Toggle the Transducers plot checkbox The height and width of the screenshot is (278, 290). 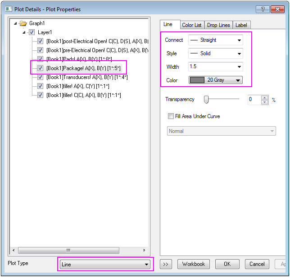pyautogui.click(x=41, y=77)
